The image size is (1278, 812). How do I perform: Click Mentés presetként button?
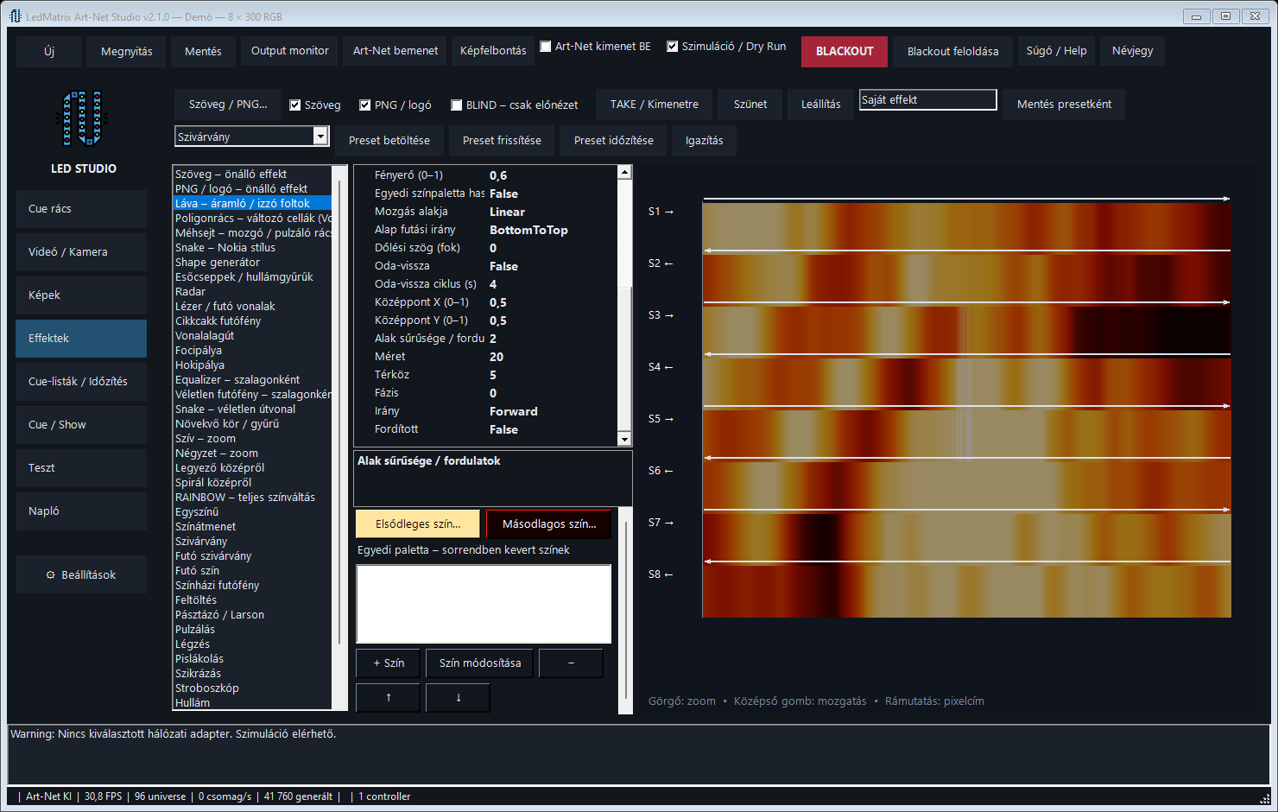tap(1064, 105)
